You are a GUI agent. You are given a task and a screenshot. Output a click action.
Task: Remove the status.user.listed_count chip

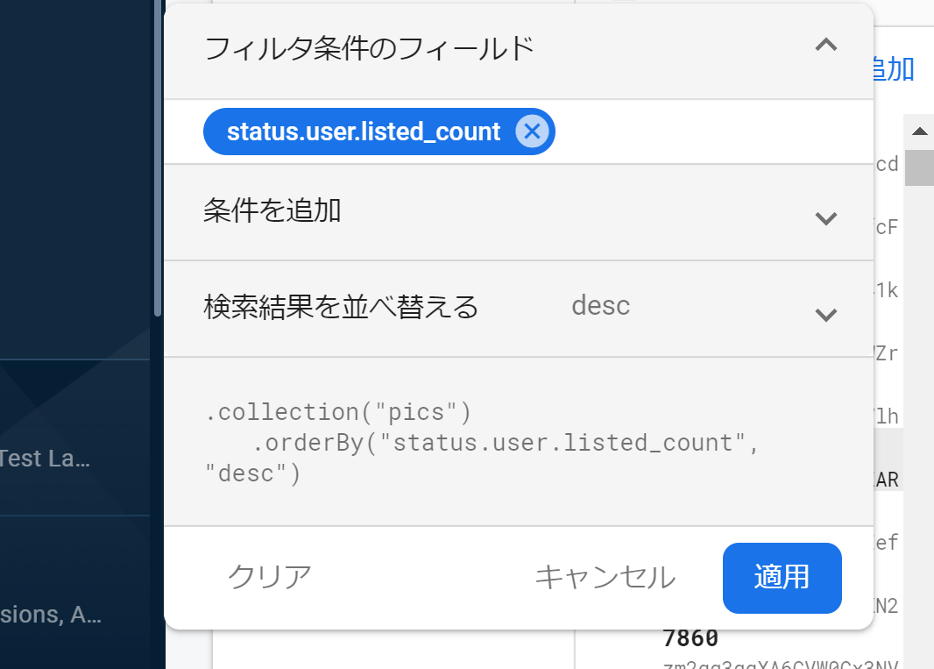(532, 132)
